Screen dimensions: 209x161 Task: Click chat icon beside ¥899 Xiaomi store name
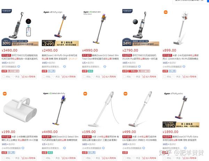click(x=184, y=67)
